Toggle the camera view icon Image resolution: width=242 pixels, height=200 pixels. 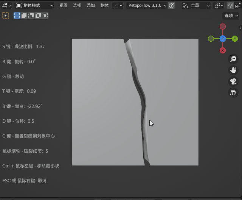point(233,81)
